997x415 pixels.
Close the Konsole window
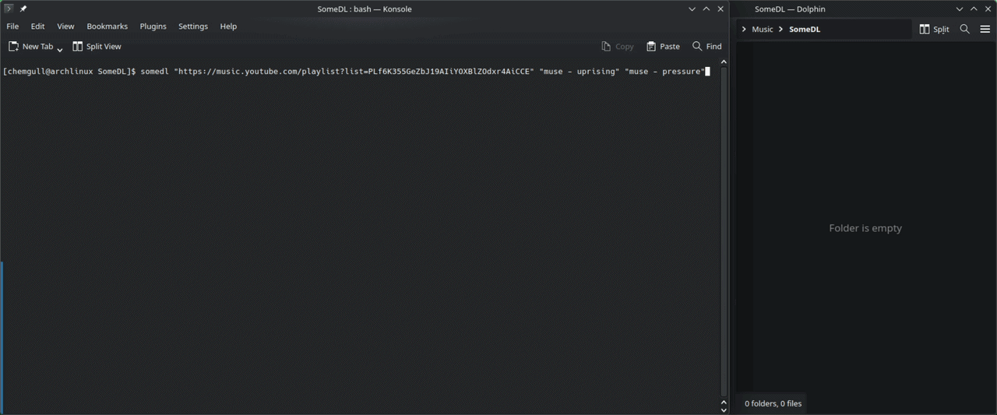coord(720,9)
